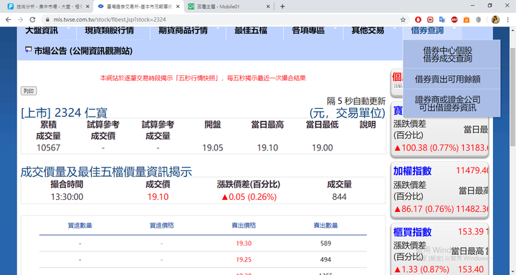Open the 現貨類股行情 menu
This screenshot has width=516, height=275.
[109, 31]
